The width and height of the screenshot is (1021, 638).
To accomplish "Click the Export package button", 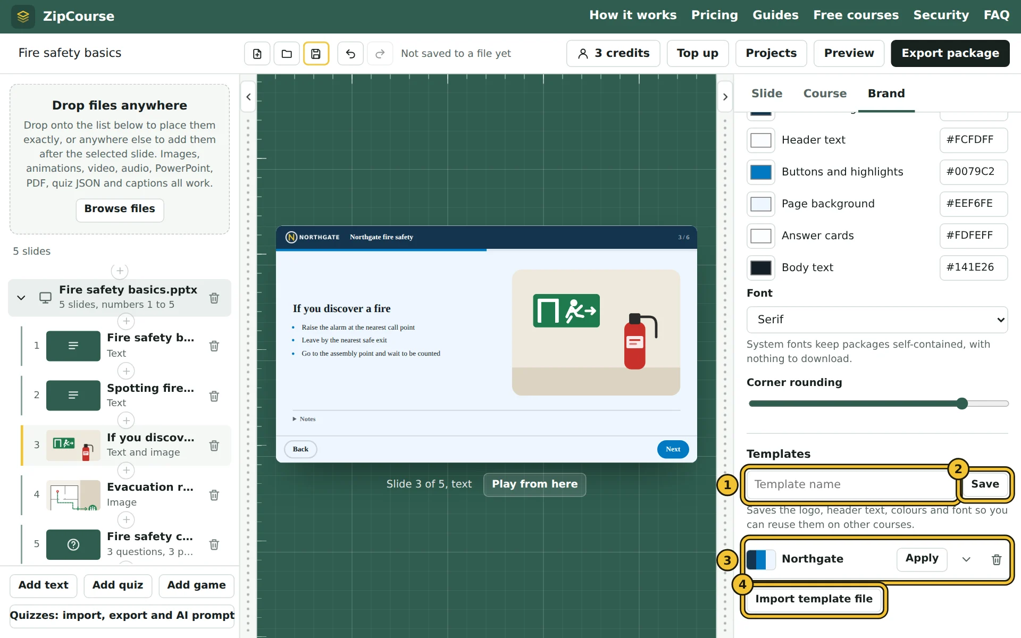I will 950,54.
